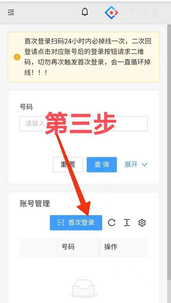Click the orange warning icon in notice
Image resolution: width=171 pixels, height=303 pixels.
click(x=17, y=57)
